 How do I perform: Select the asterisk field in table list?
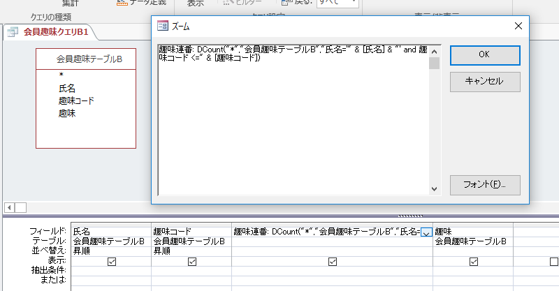(x=61, y=75)
